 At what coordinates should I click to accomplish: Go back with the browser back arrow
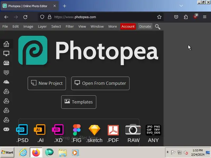click(6, 17)
